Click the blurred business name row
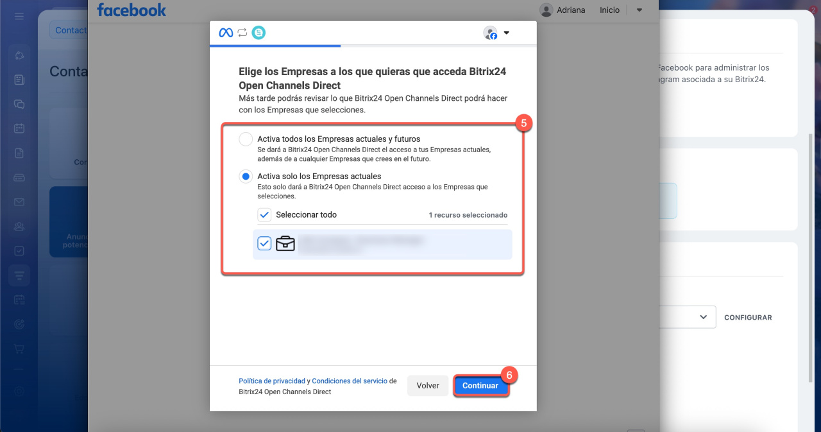 [x=383, y=245]
